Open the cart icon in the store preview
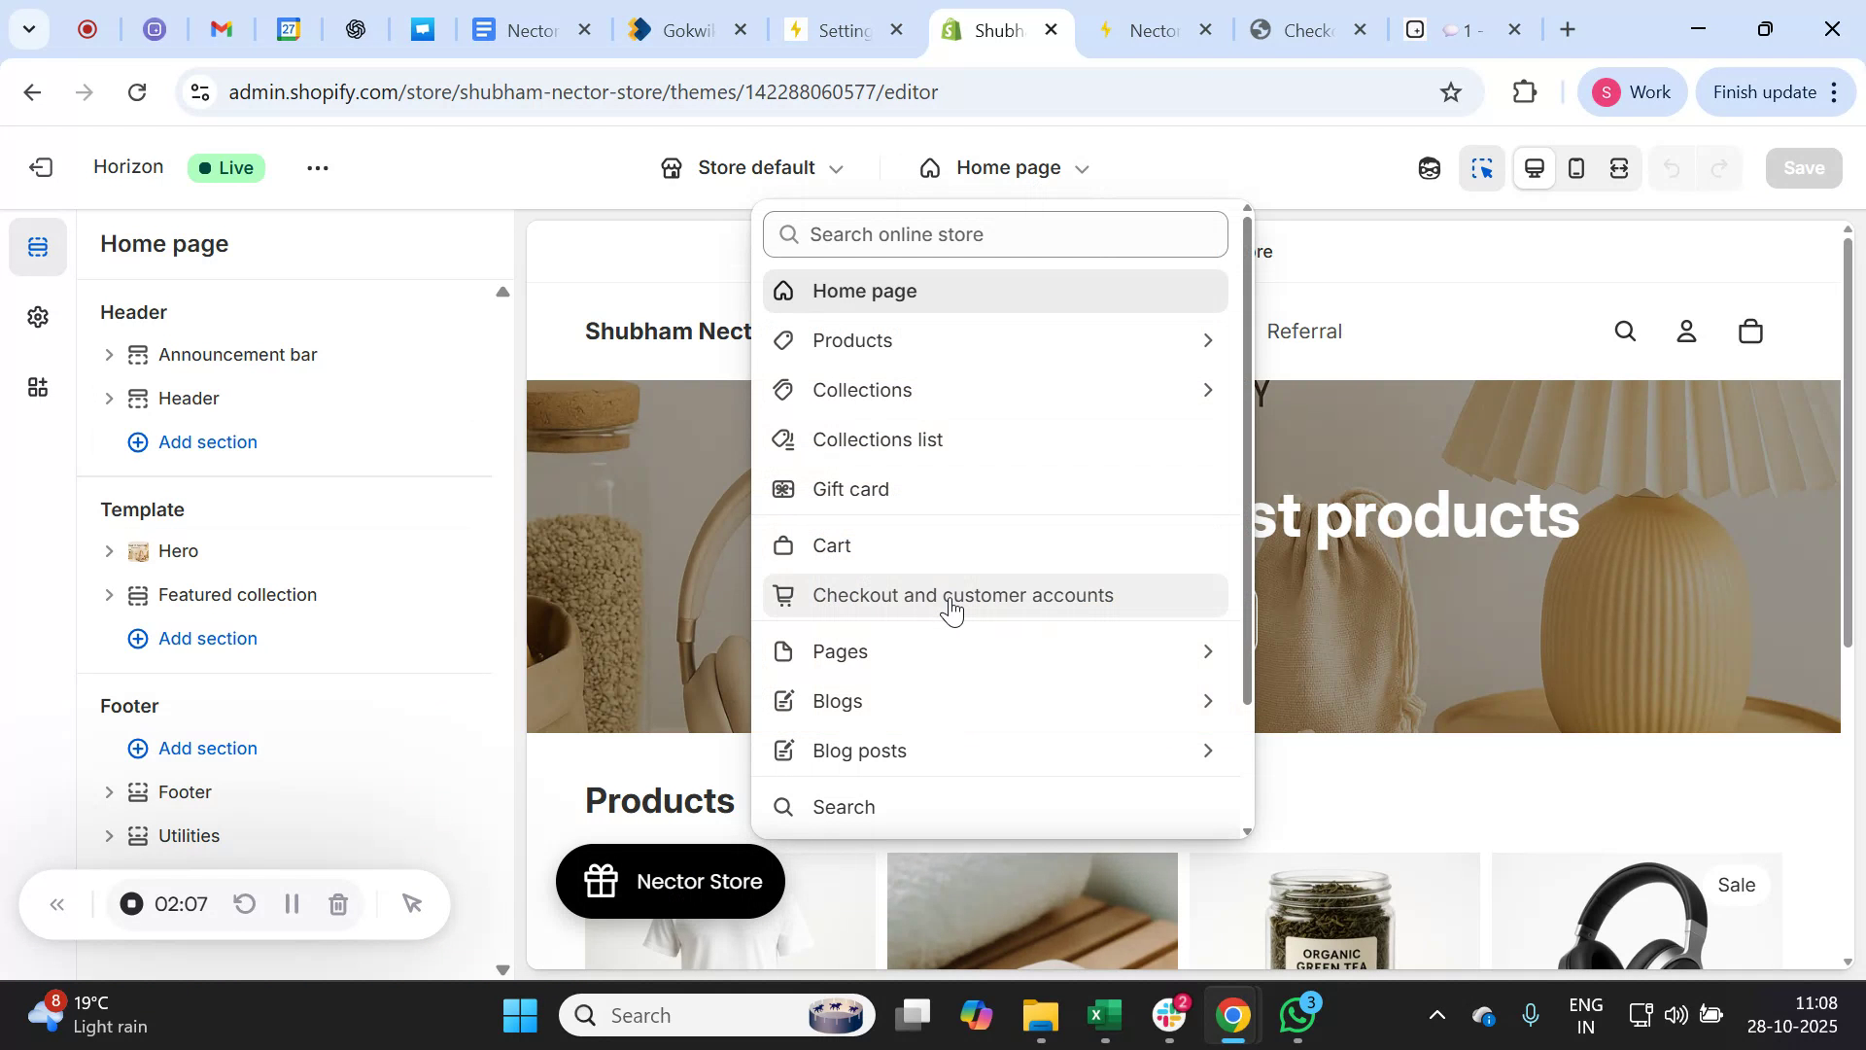Image resolution: width=1866 pixels, height=1050 pixels. click(1750, 331)
